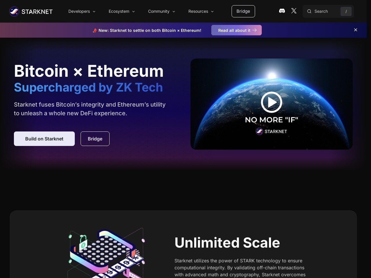The width and height of the screenshot is (371, 278).
Task: Click the Unlimited Scale isometric illustration
Action: click(x=106, y=253)
